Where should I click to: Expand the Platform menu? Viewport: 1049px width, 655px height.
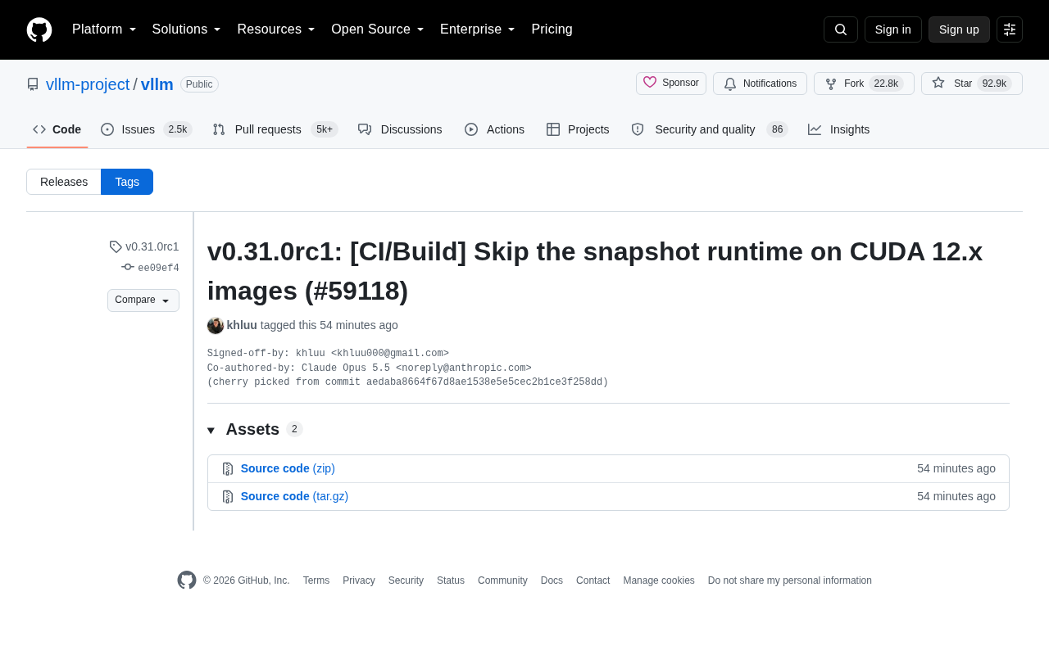coord(104,29)
